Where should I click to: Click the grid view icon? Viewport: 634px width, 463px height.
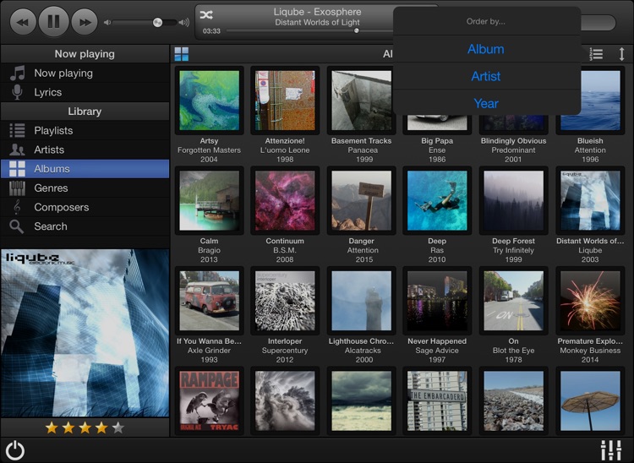click(x=182, y=54)
